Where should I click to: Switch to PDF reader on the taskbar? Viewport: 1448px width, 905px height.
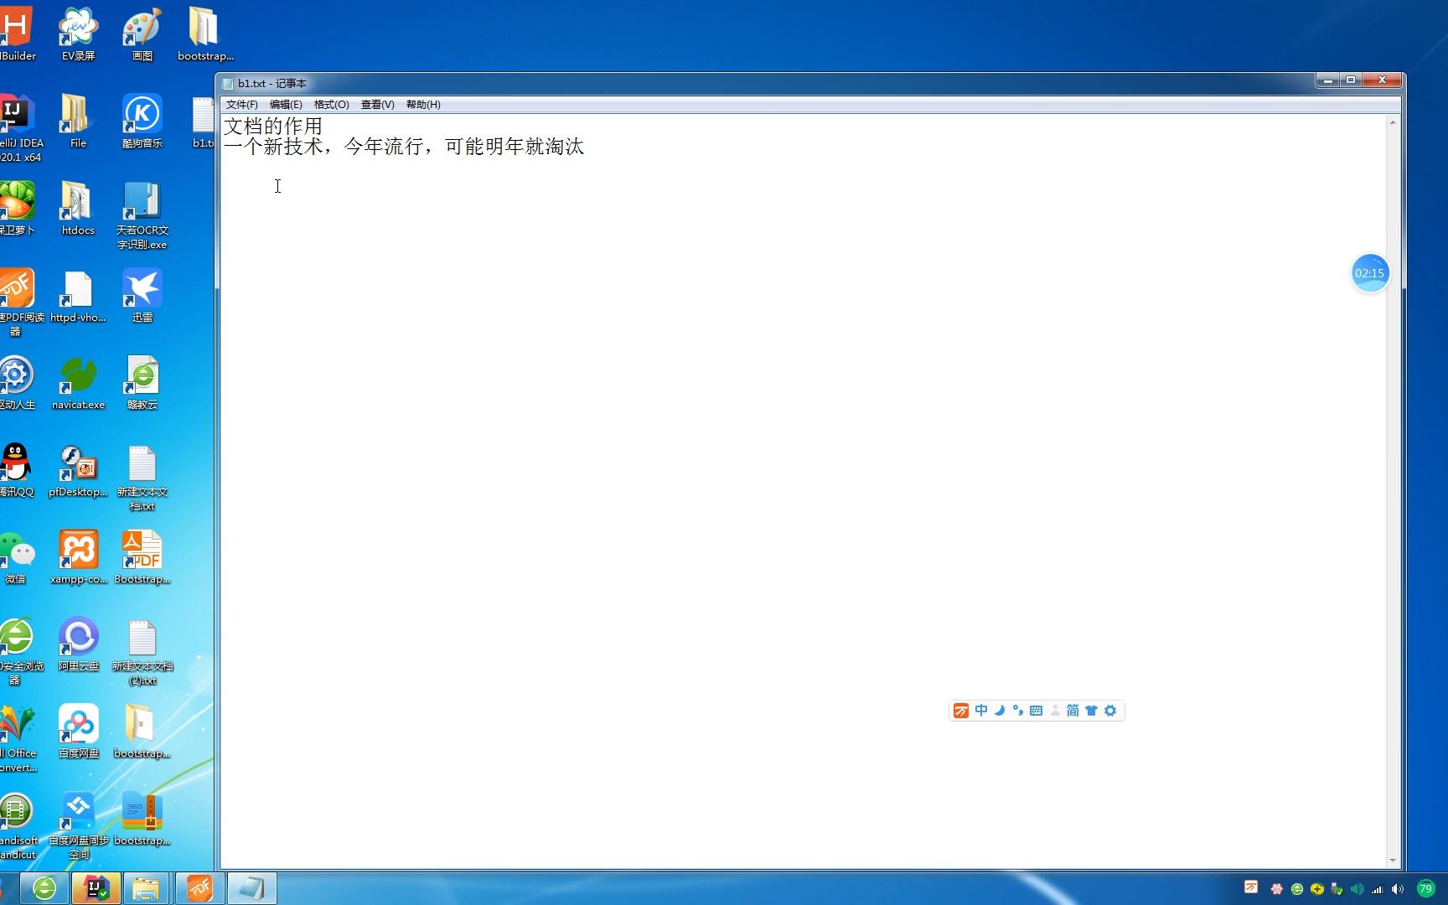(199, 888)
